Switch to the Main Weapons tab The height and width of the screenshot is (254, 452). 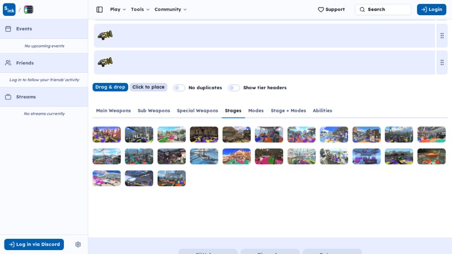pos(114,111)
